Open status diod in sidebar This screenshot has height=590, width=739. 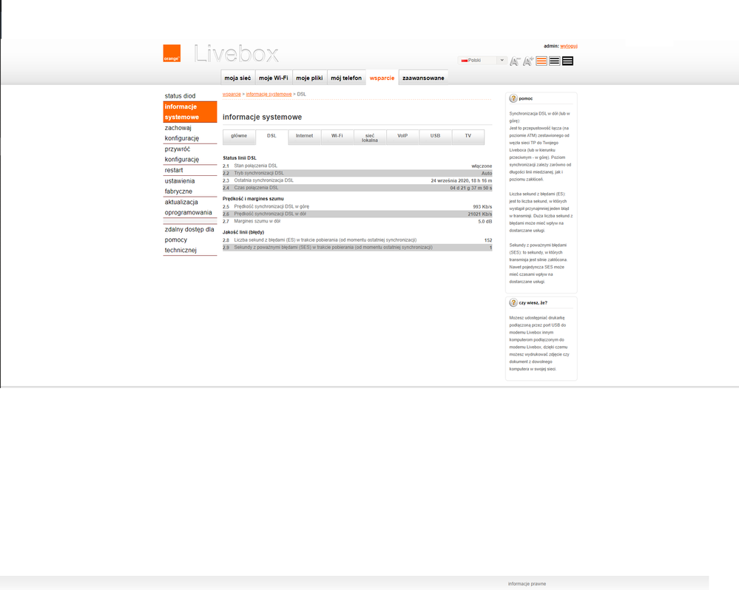[190, 95]
